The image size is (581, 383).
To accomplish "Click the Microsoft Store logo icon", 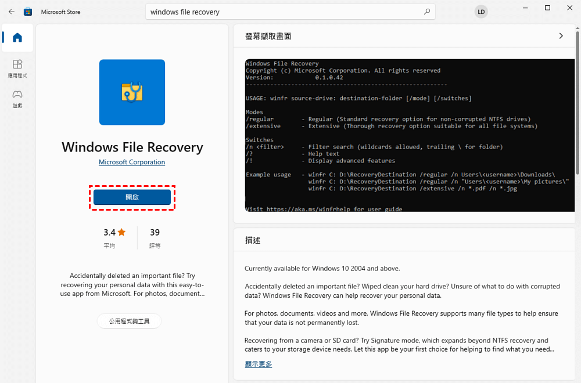I will (28, 12).
